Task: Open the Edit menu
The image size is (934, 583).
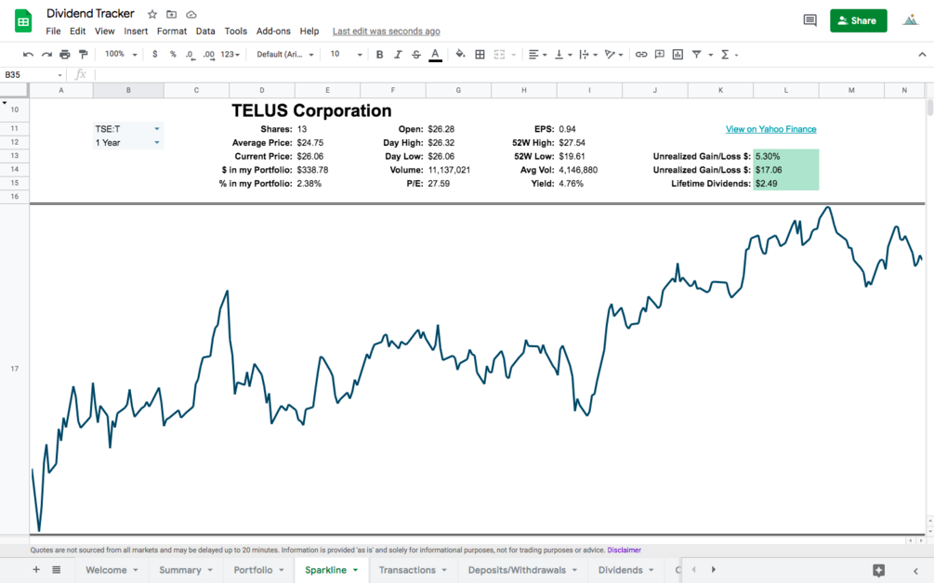Action: (x=77, y=31)
